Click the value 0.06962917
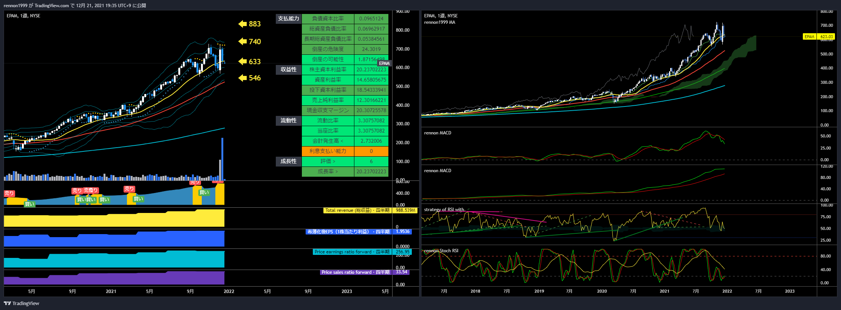The height and width of the screenshot is (310, 841). [371, 29]
